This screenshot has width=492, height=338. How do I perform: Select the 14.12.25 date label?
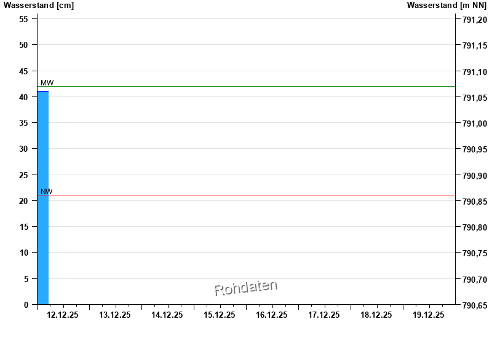tap(167, 315)
